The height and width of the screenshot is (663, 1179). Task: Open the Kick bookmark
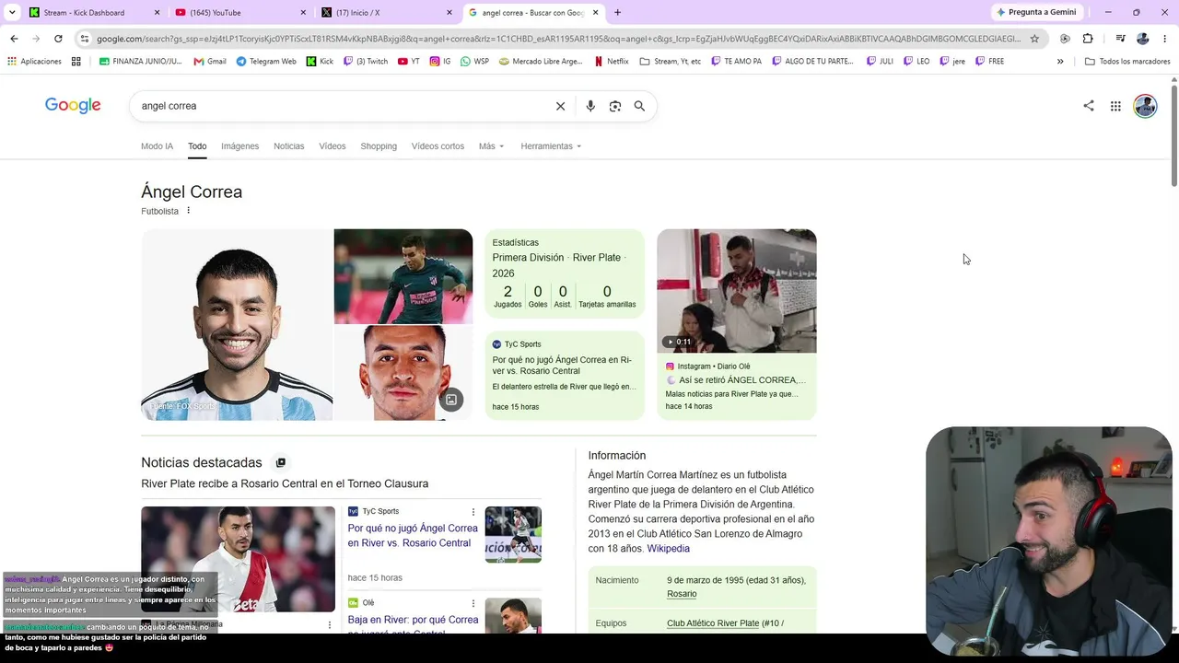point(320,62)
